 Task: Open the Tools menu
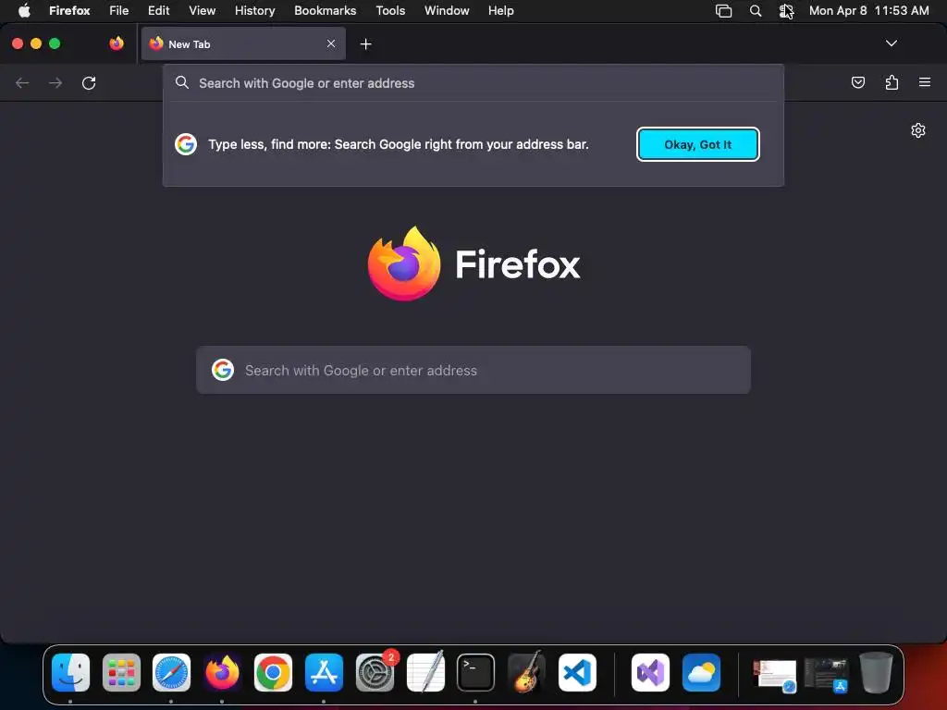click(x=390, y=11)
